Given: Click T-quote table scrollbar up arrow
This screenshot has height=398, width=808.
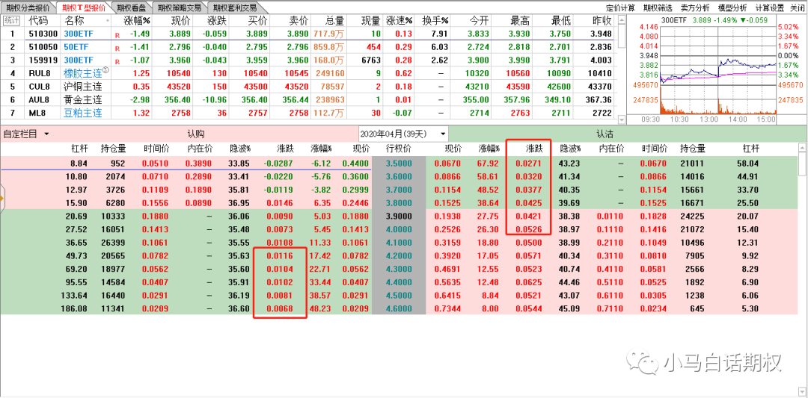Looking at the screenshot, I should [x=803, y=148].
